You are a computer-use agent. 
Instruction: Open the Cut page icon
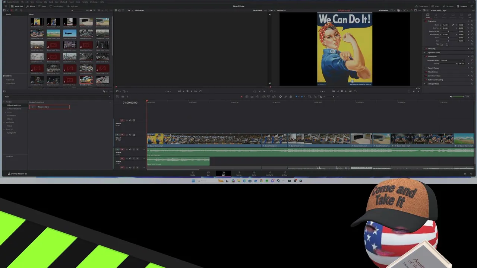pyautogui.click(x=208, y=173)
